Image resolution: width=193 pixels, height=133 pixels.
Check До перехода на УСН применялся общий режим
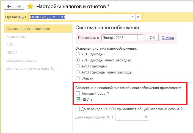click(78, 109)
